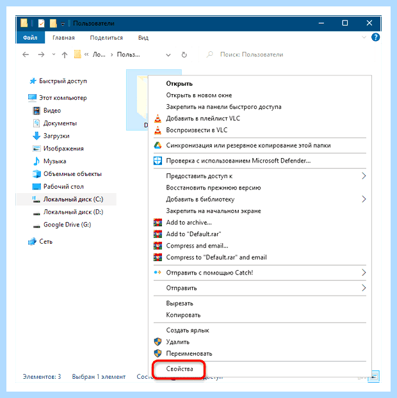Click the large icons view button in status bar
This screenshot has width=397, height=398.
click(x=375, y=377)
